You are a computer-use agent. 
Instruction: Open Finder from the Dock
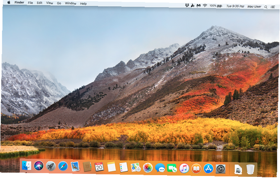[x=26, y=166]
